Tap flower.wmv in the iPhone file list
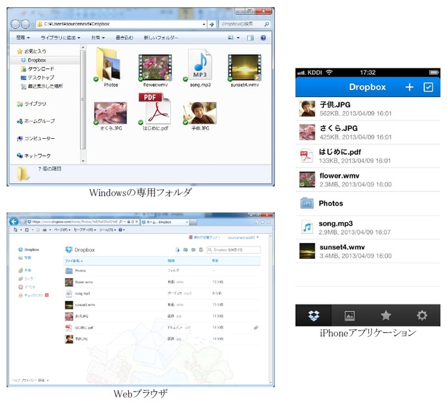 pyautogui.click(x=368, y=180)
